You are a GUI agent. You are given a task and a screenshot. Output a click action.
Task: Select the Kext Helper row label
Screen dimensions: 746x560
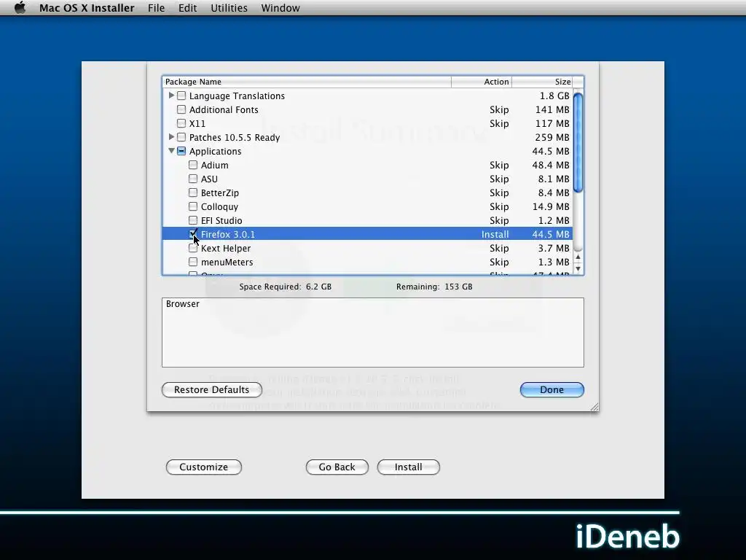click(x=226, y=248)
